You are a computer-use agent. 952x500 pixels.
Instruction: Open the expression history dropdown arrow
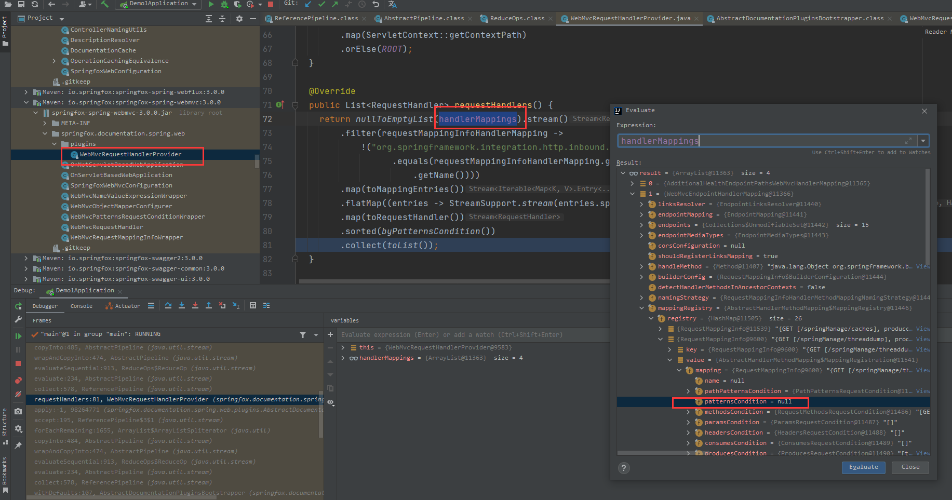coord(923,140)
